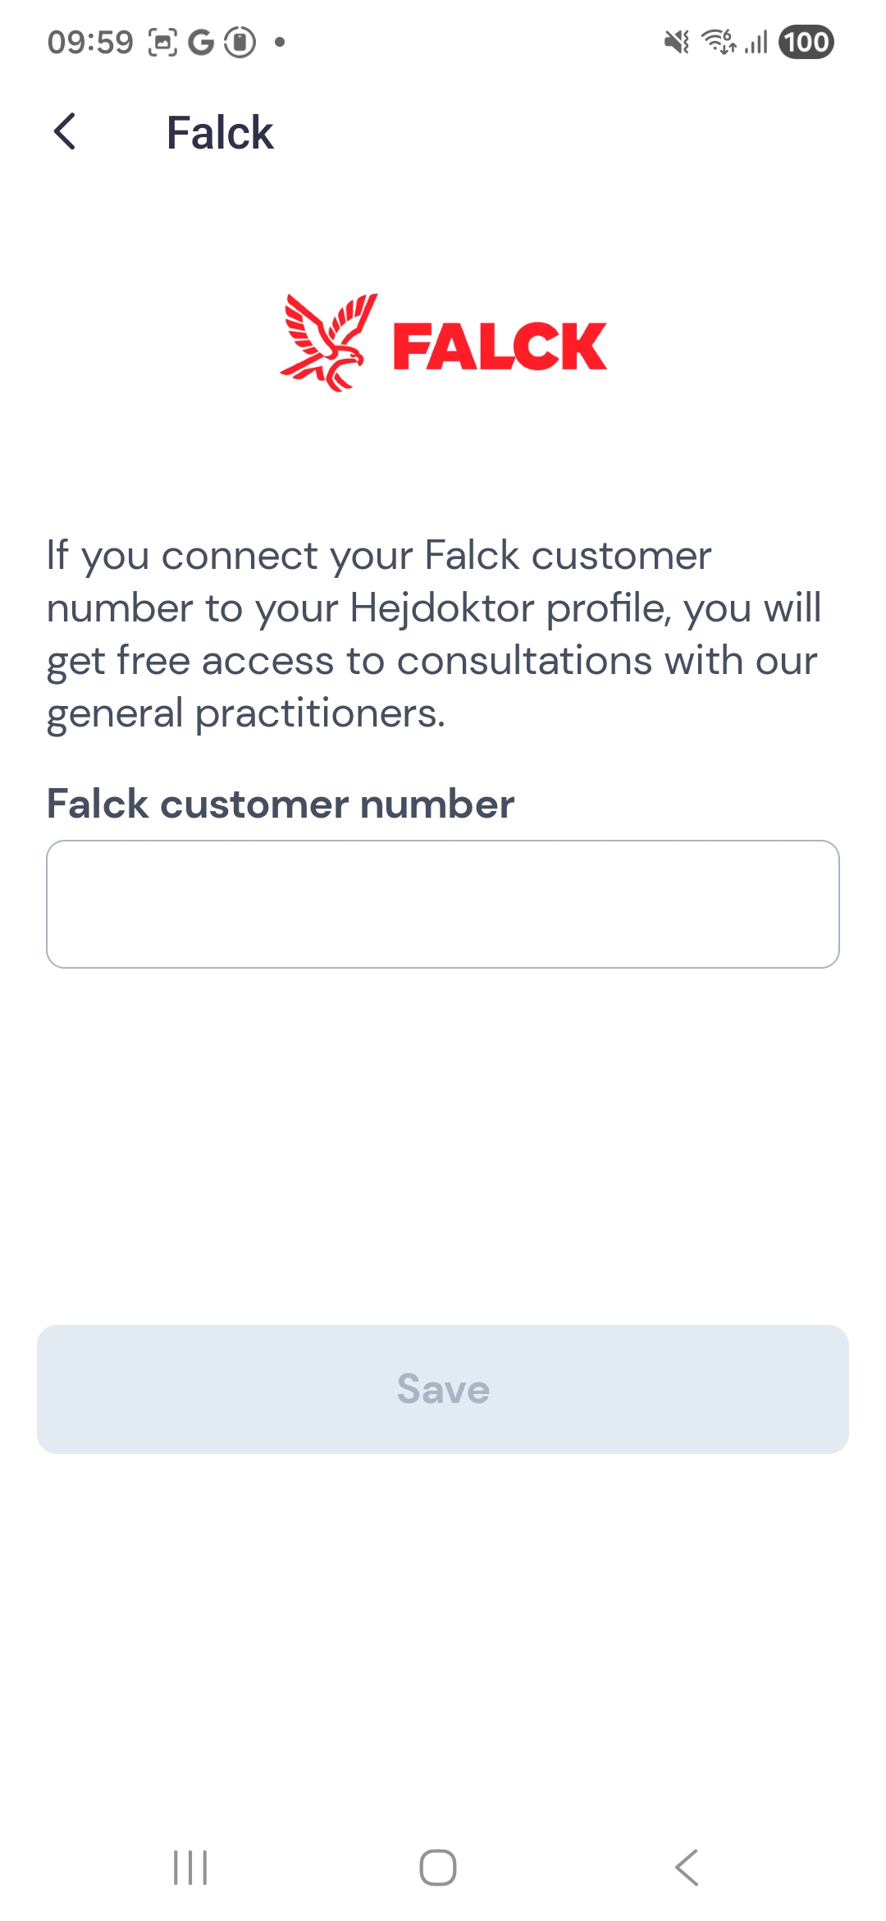Tap the back chevron next to Falck title
The width and height of the screenshot is (886, 1921).
[x=66, y=132]
